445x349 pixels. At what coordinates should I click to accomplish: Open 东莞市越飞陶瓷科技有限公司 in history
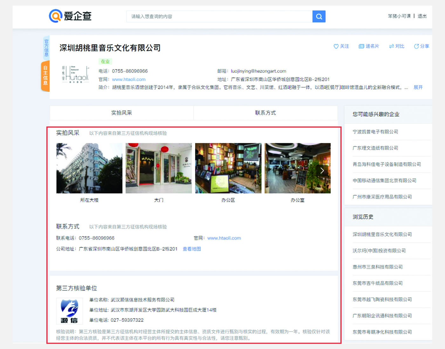(x=382, y=300)
